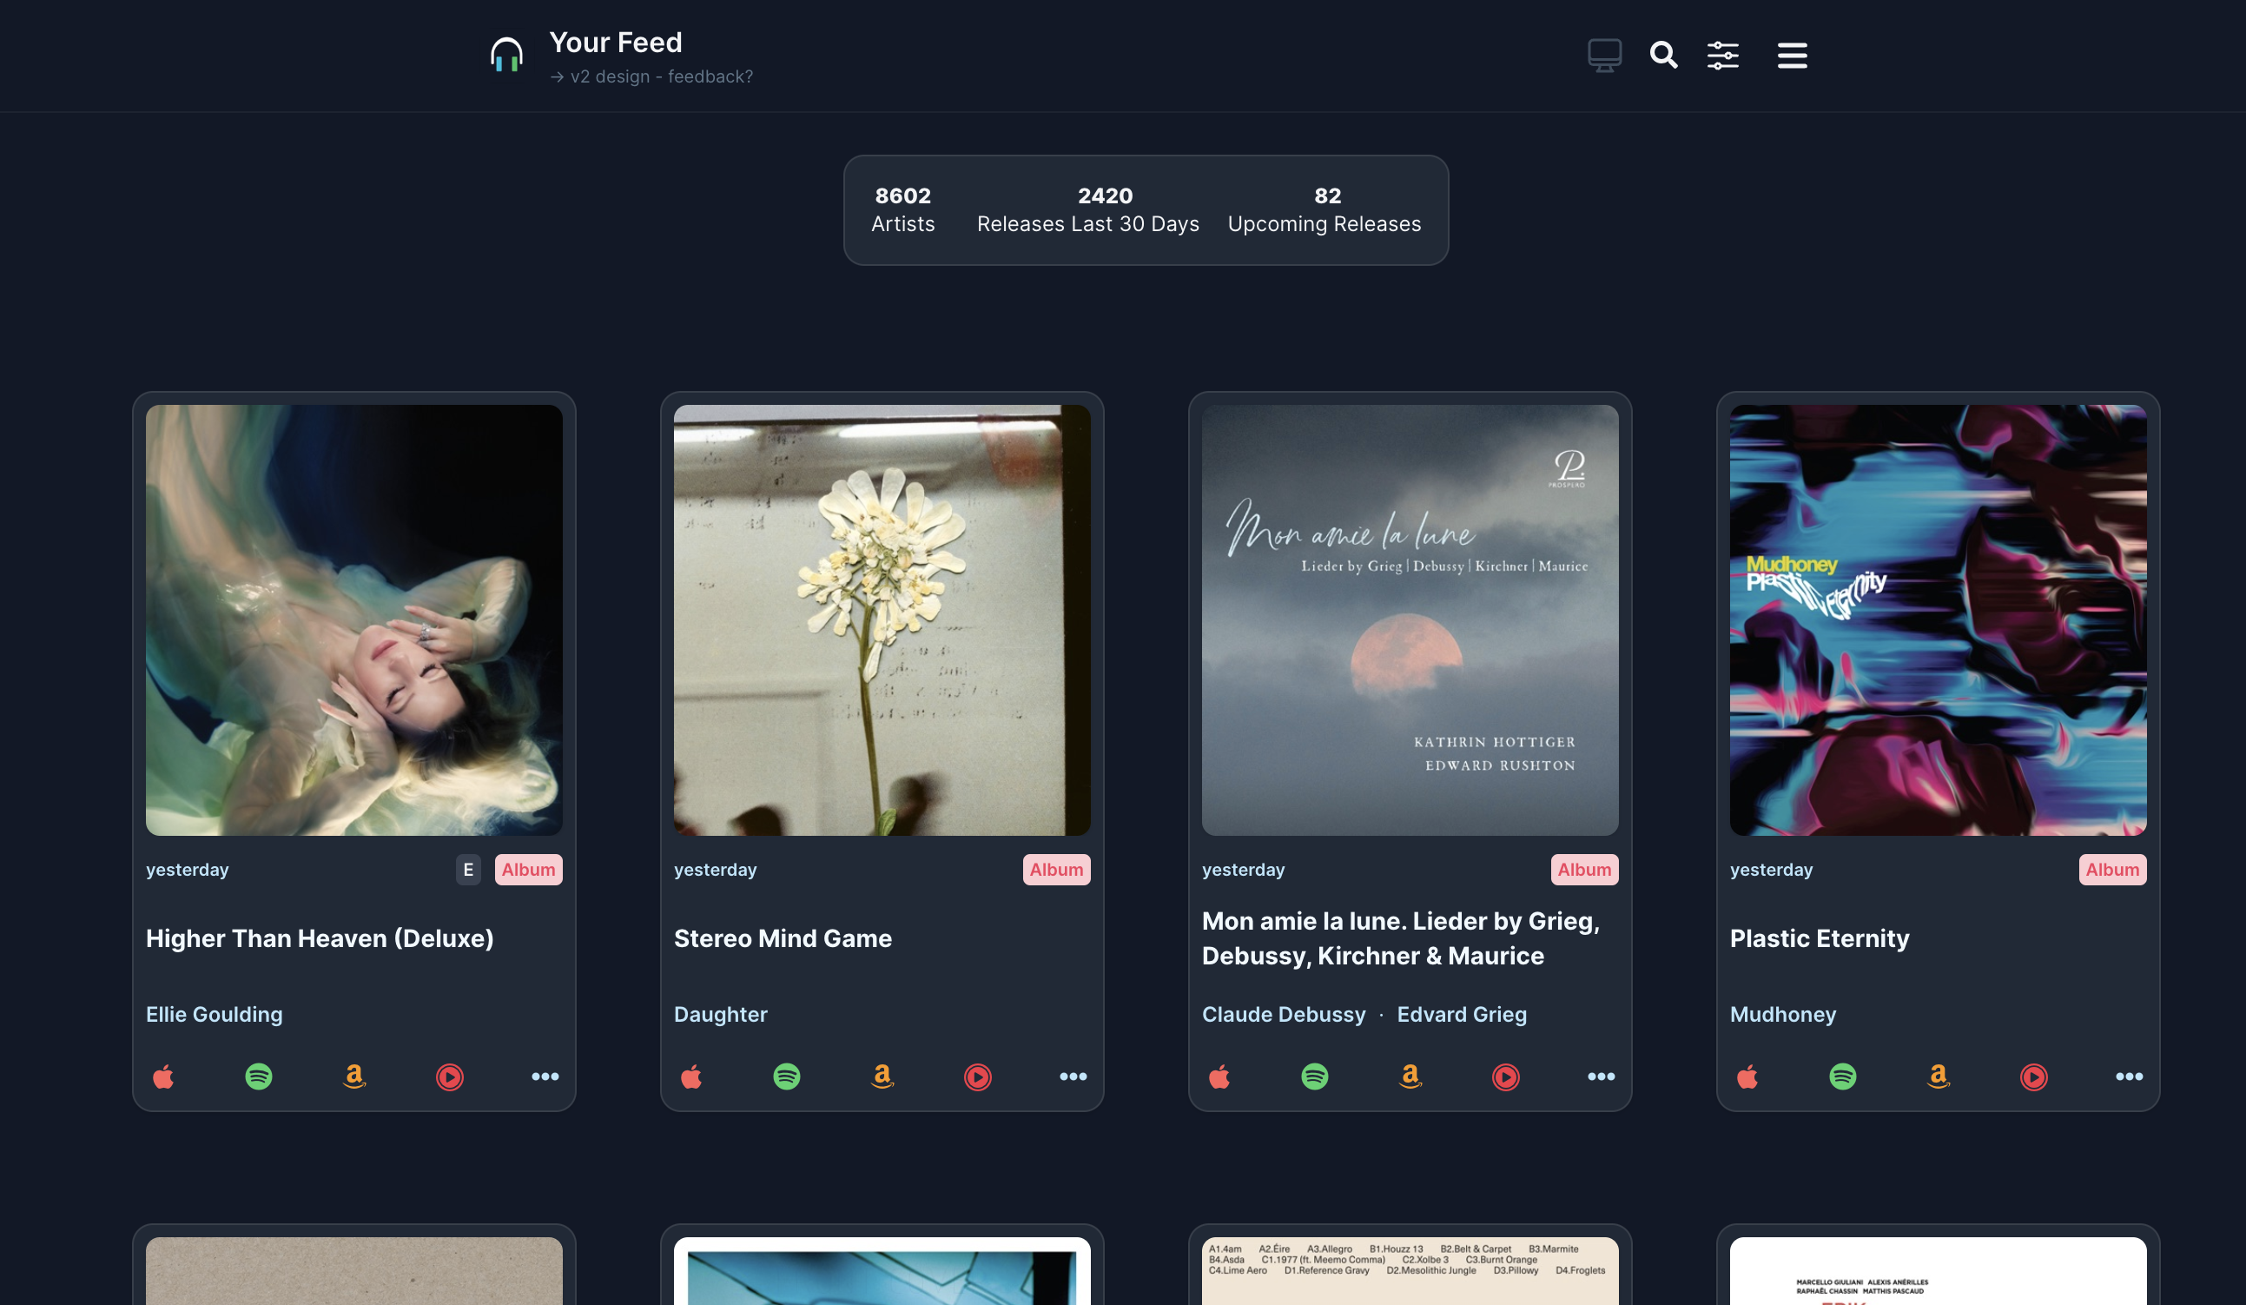Open Higher Than Heaven album cover
This screenshot has height=1305, width=2246.
[353, 620]
